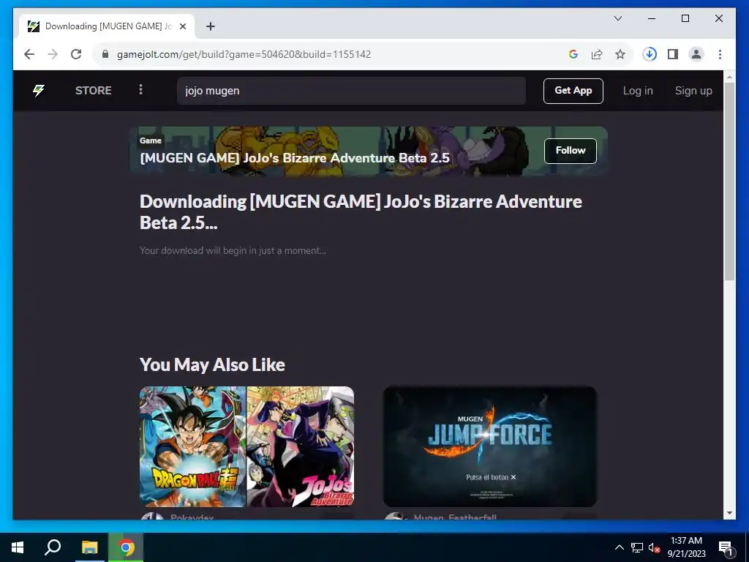Open the Sign up link
The width and height of the screenshot is (749, 562).
click(693, 91)
